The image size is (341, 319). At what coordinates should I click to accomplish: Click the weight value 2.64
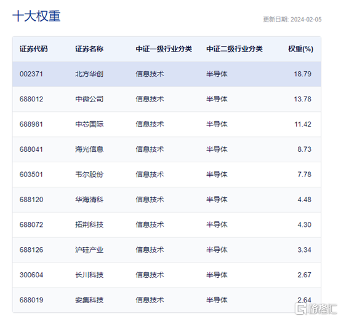[305, 300]
